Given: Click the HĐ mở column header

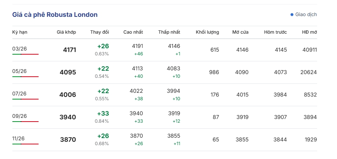Looking at the screenshot, I should pyautogui.click(x=309, y=32).
